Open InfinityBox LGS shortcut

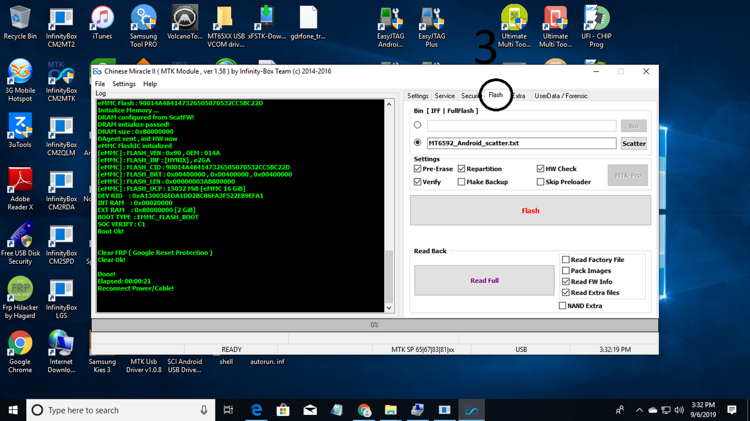[x=61, y=298]
